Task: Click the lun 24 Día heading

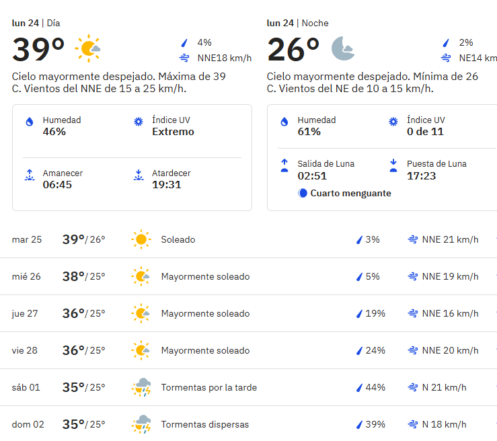Action: pyautogui.click(x=36, y=23)
